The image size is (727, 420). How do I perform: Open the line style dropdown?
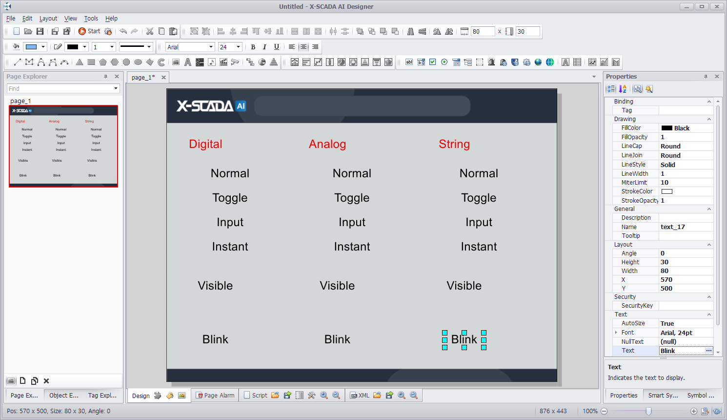click(x=149, y=47)
